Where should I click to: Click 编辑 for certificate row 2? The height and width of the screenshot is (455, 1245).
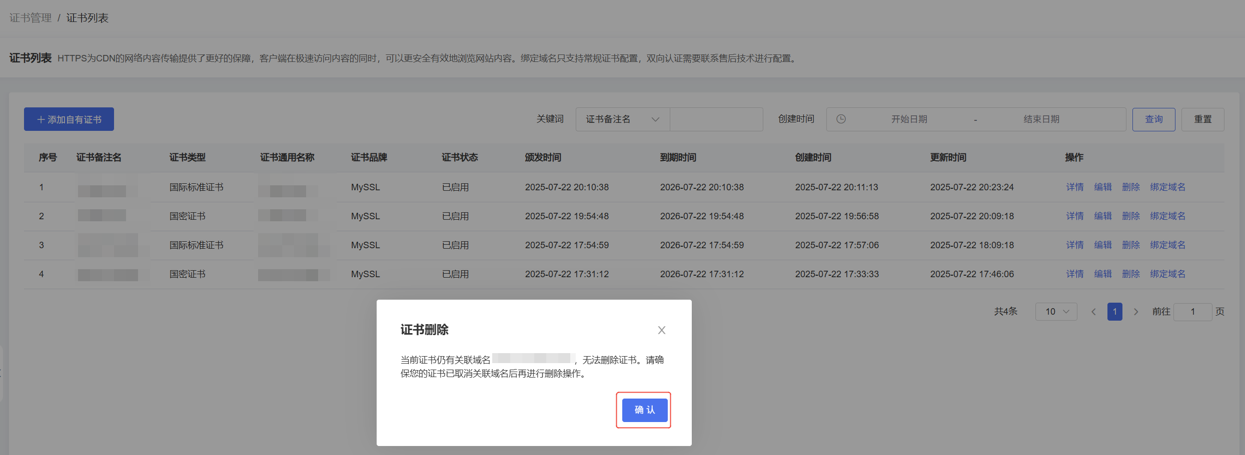pos(1103,216)
